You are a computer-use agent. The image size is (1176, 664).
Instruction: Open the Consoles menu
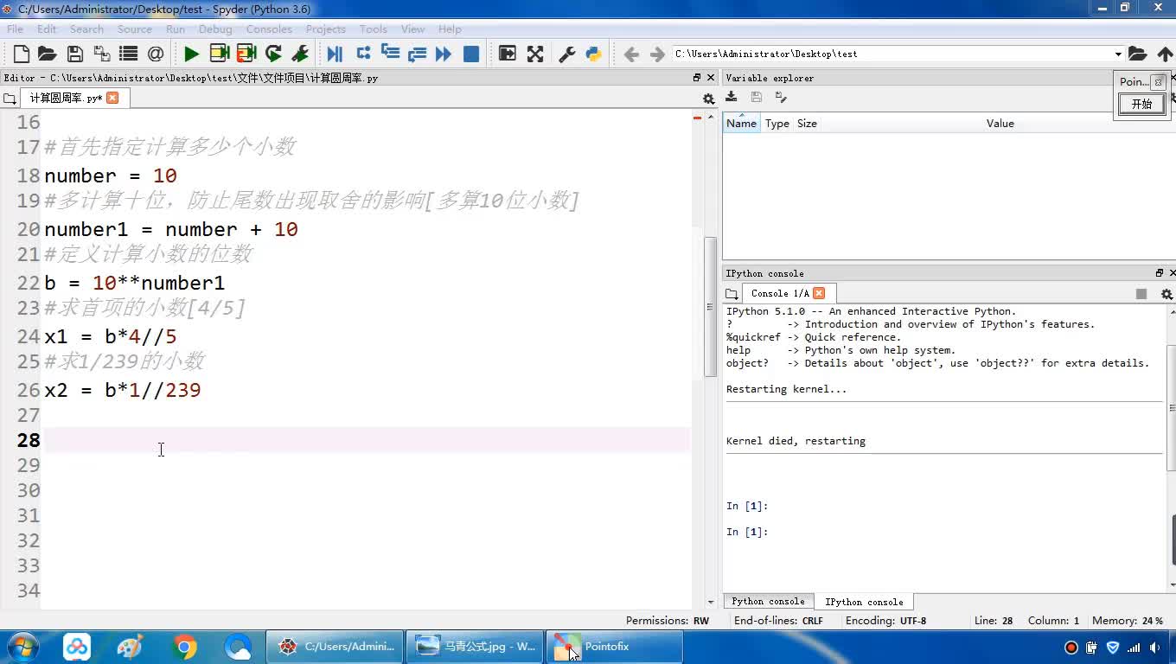[268, 29]
